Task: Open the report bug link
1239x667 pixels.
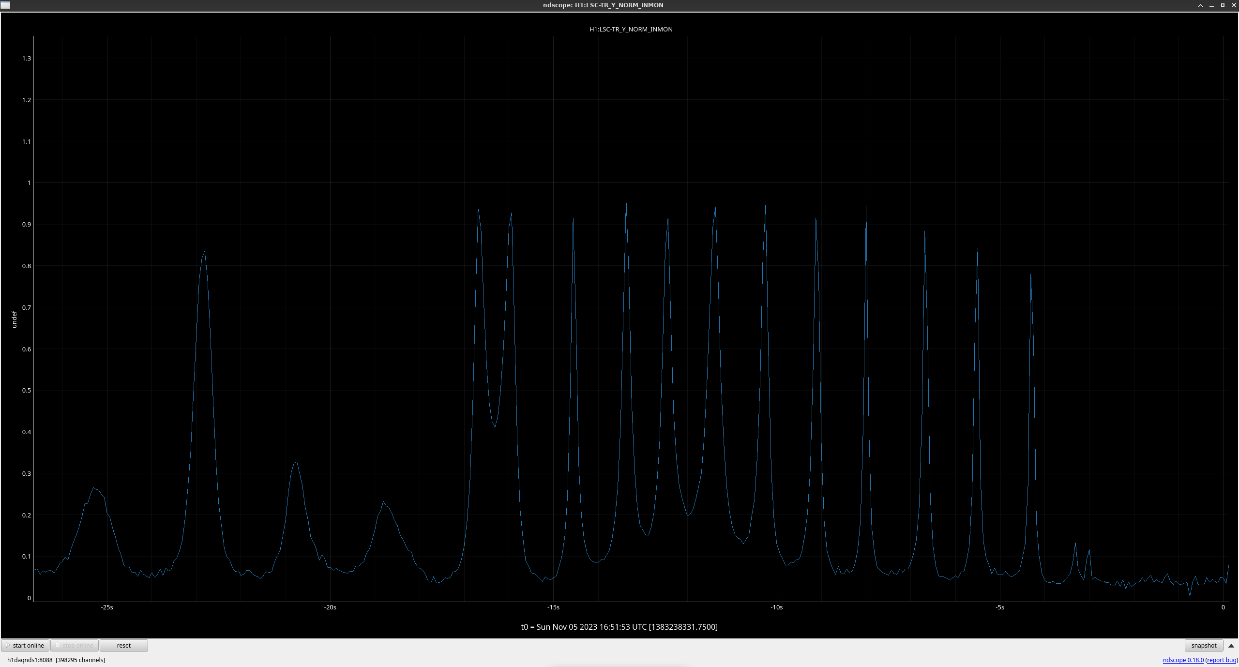Action: tap(1221, 660)
